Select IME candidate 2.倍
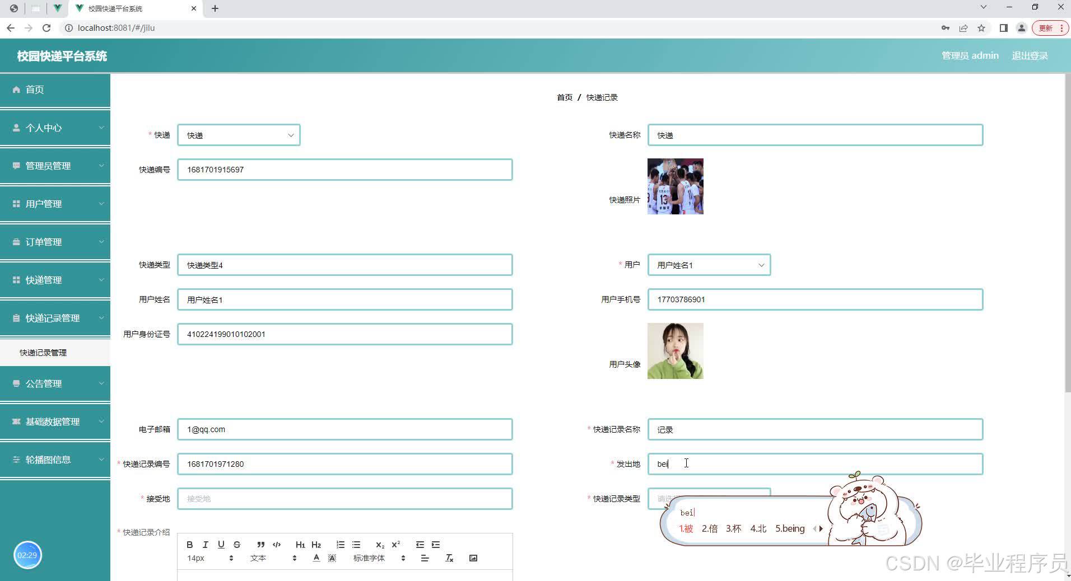 [x=710, y=528]
